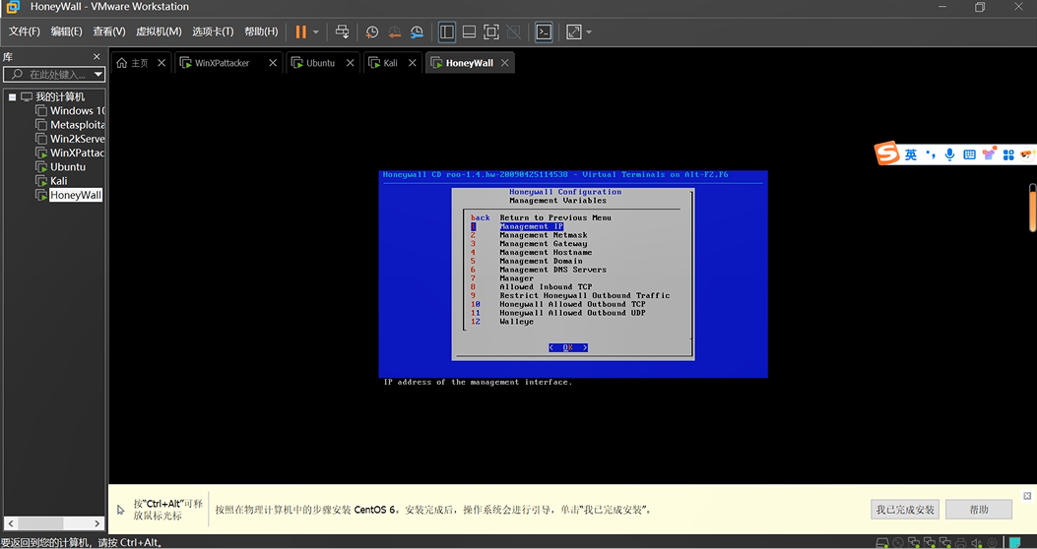Close the Kali tab

point(413,63)
